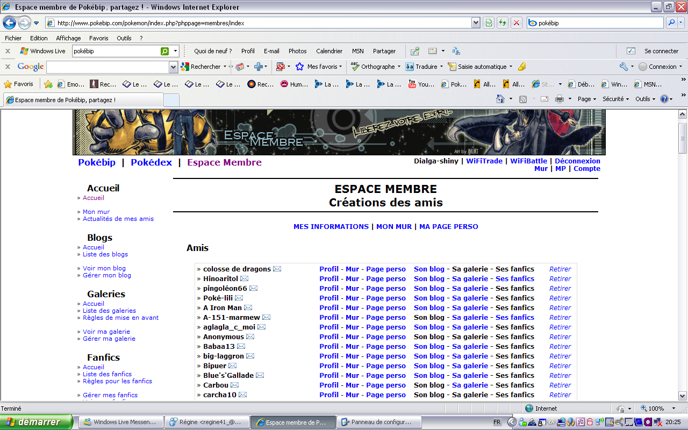Stop loading with the red X icon

point(517,23)
